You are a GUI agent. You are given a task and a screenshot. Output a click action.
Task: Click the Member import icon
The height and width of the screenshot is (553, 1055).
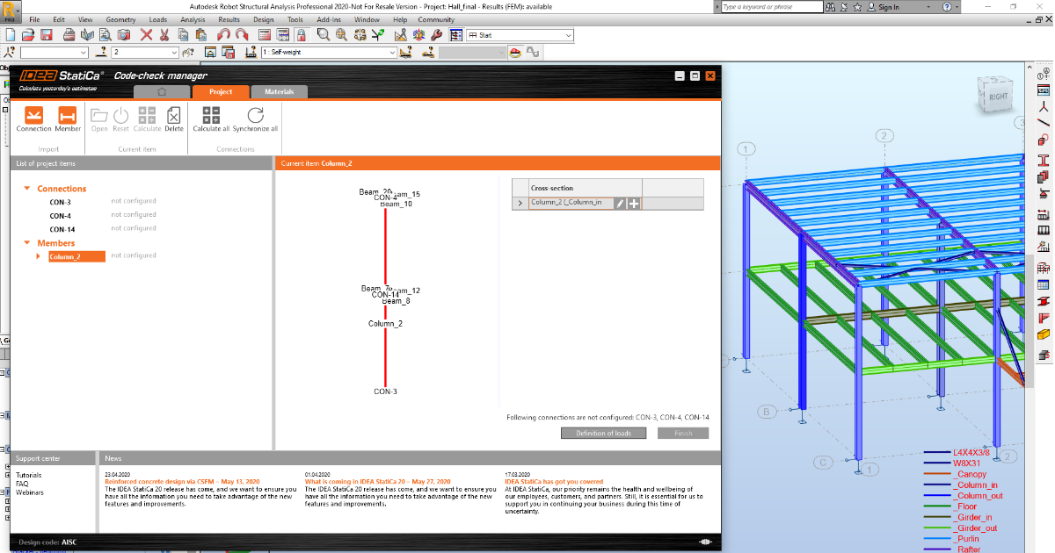pos(68,116)
